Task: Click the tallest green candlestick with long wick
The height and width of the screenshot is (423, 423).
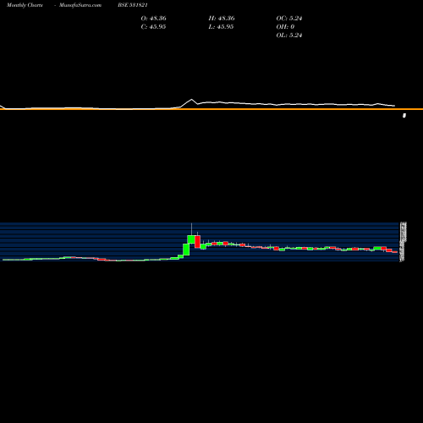Action: coord(191,239)
